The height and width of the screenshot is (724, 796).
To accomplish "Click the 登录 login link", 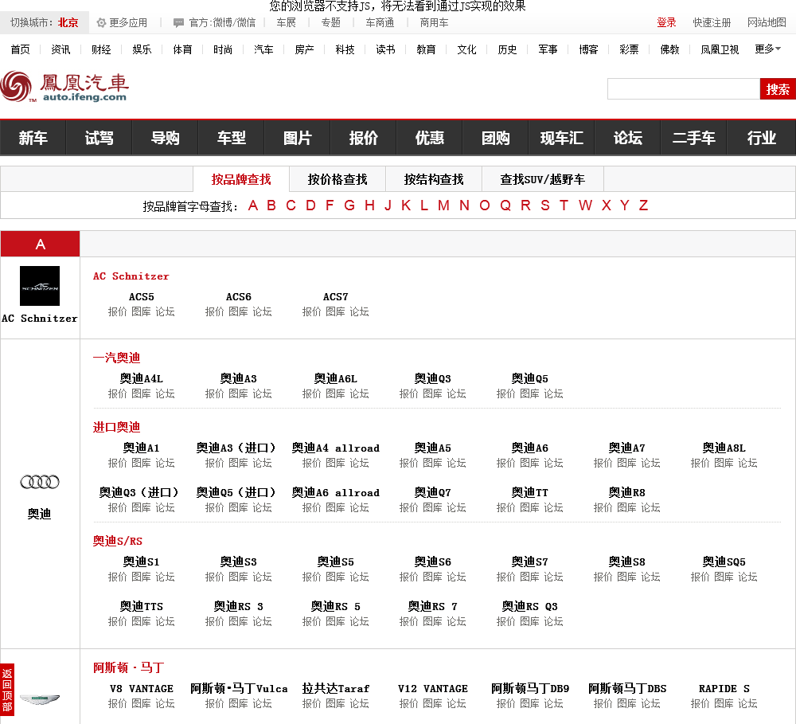I will (666, 23).
